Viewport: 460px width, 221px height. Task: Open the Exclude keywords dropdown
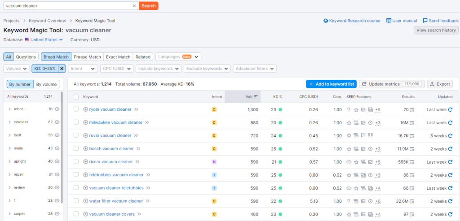coord(207,69)
